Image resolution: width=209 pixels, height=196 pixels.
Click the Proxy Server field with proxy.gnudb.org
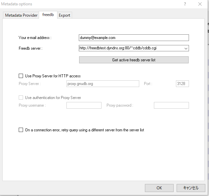pyautogui.click(x=103, y=84)
